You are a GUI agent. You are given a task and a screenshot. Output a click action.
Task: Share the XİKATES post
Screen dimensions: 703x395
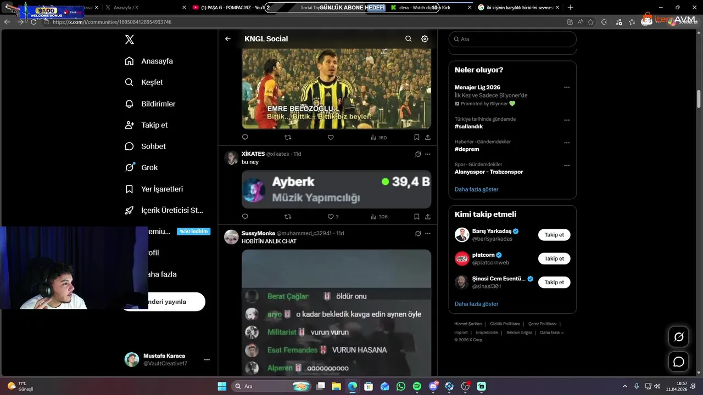428,217
